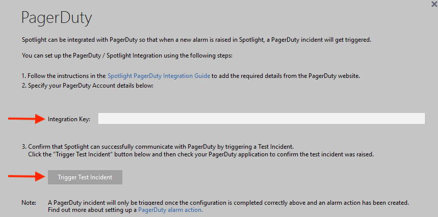
Task: Click the PagerDuty heading title
Action: (x=56, y=19)
